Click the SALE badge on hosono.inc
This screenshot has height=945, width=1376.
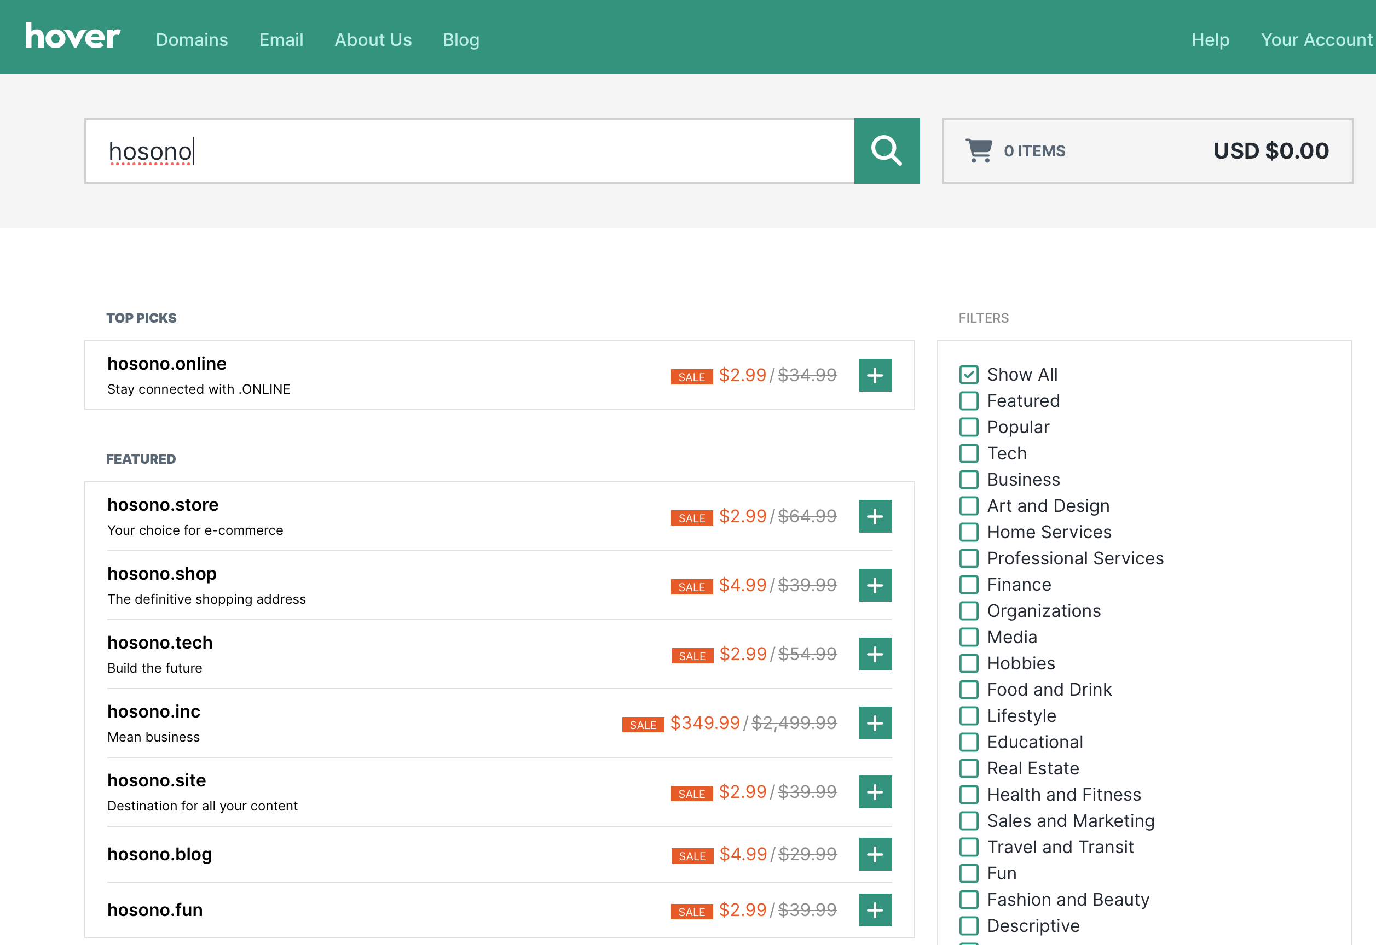click(643, 725)
